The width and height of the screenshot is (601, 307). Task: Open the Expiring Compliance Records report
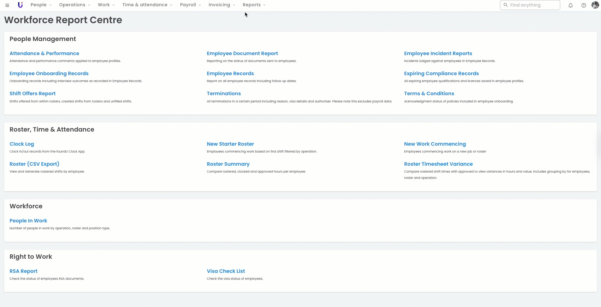441,74
